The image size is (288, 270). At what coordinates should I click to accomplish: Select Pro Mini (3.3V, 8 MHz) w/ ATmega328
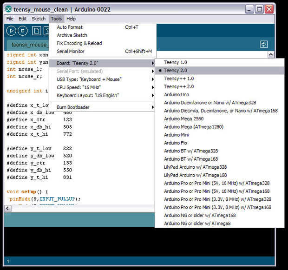tap(220, 199)
